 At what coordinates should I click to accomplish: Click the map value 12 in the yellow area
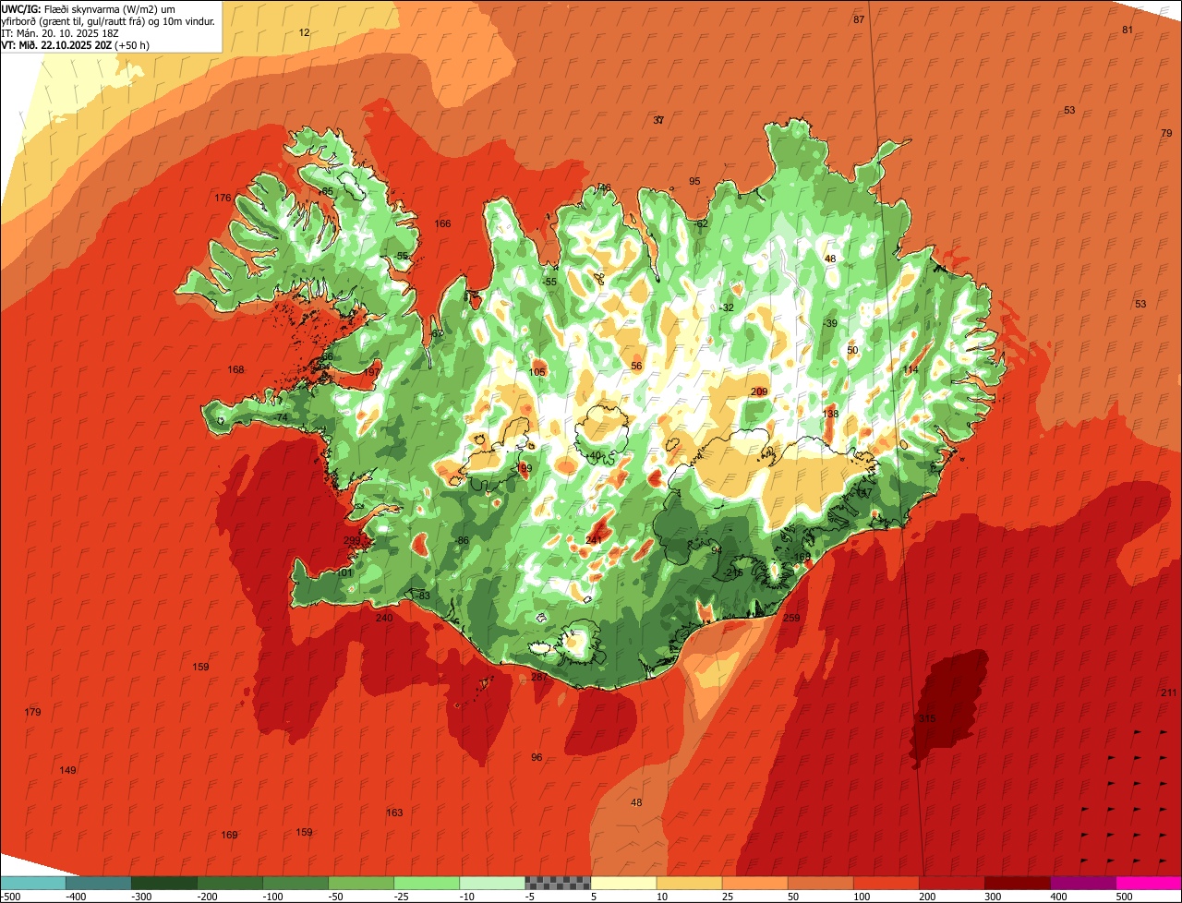305,32
